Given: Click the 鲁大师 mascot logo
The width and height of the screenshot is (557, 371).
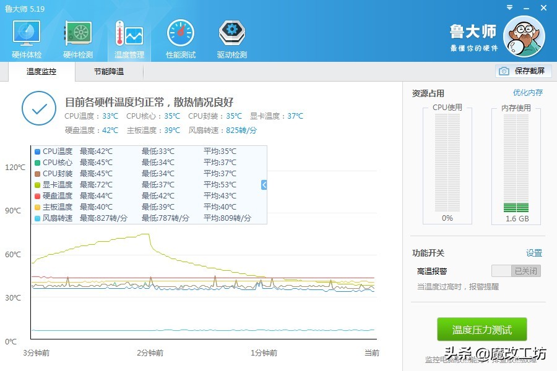Looking at the screenshot, I should (524, 37).
